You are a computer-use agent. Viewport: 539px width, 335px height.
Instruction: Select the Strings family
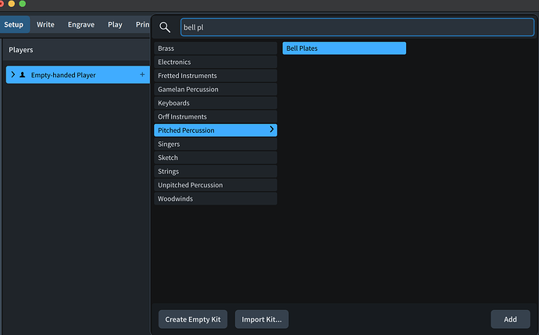click(x=216, y=171)
